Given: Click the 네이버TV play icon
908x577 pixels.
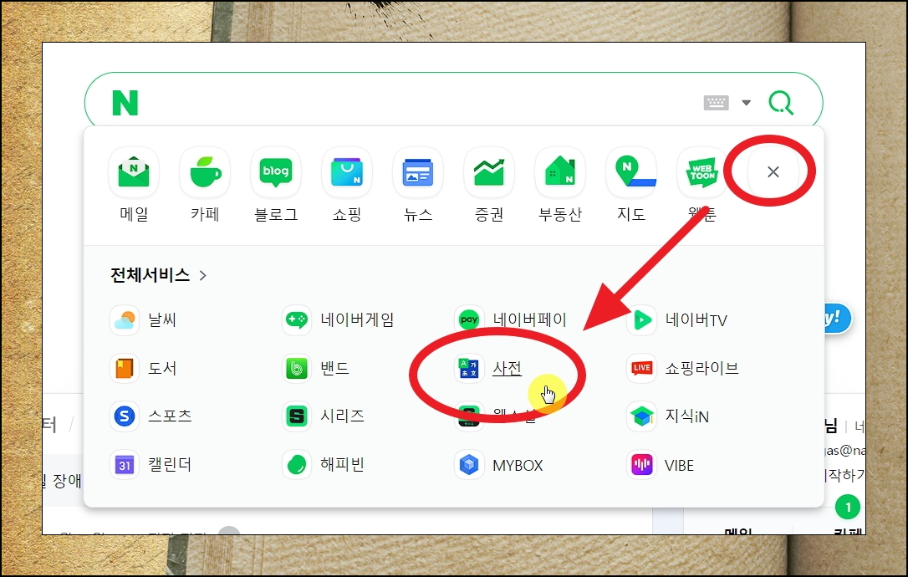Looking at the screenshot, I should pos(641,319).
